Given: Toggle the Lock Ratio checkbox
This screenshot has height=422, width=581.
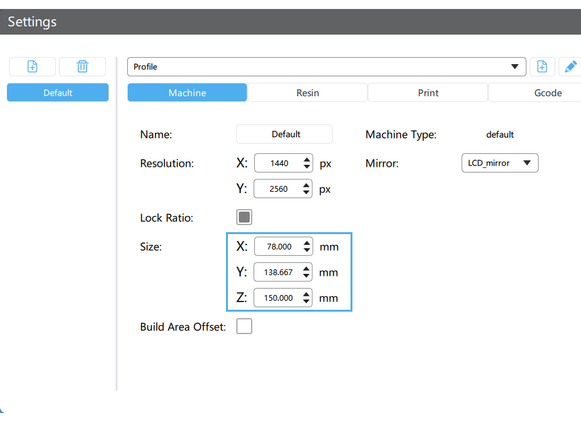Looking at the screenshot, I should point(244,217).
